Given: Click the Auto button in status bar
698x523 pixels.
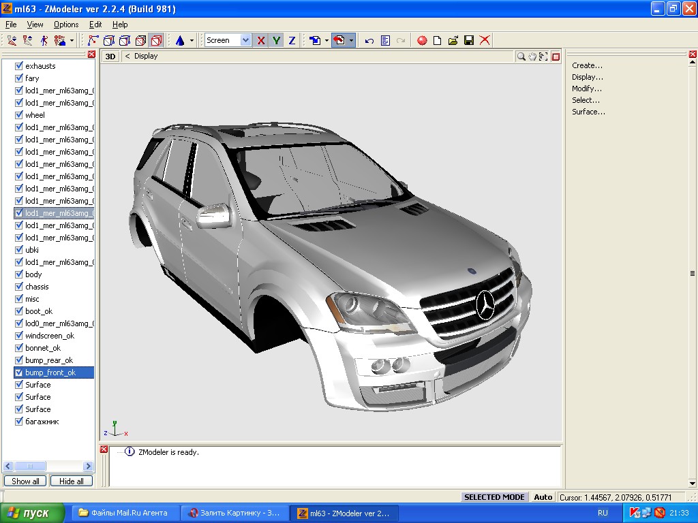Looking at the screenshot, I should (x=543, y=497).
